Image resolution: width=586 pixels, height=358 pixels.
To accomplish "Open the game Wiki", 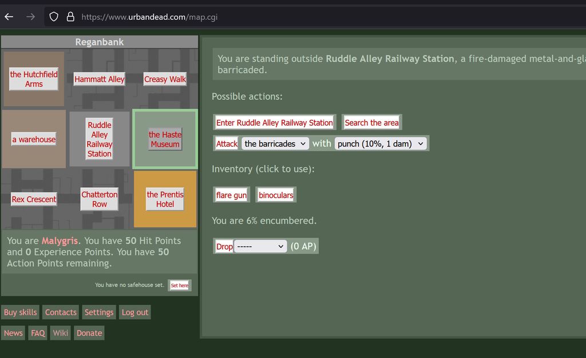I will (x=60, y=333).
